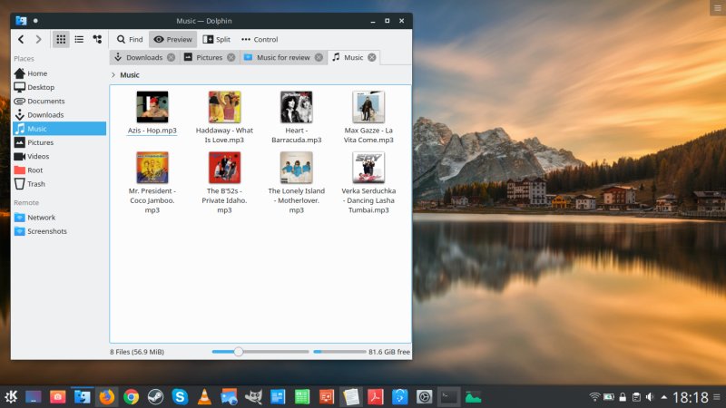Viewport: 726px width, 408px height.
Task: Close the Pictures tab
Action: 231,57
